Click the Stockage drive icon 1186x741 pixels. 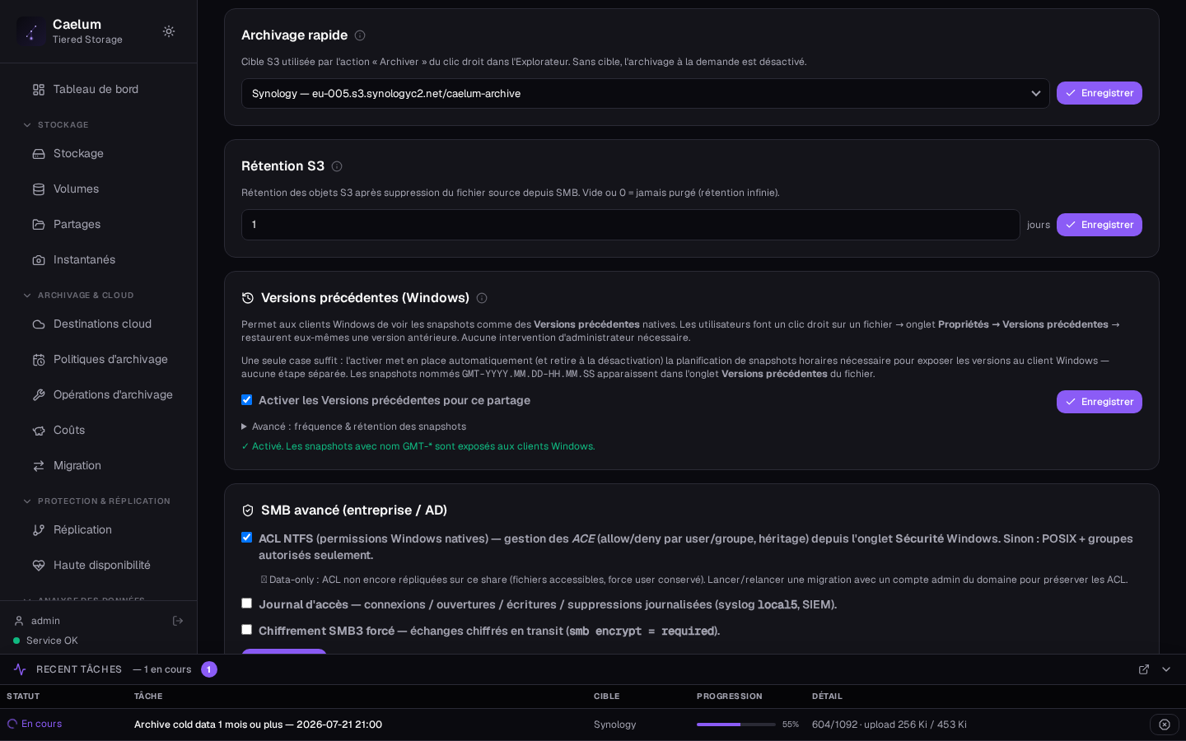point(39,154)
